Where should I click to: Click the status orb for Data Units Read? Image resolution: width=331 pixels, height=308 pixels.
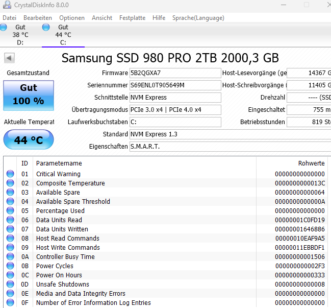[x=10, y=220]
